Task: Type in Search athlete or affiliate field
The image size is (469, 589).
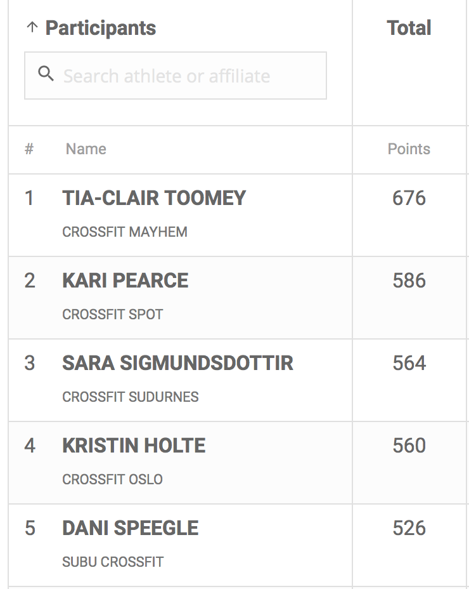Action: click(184, 76)
